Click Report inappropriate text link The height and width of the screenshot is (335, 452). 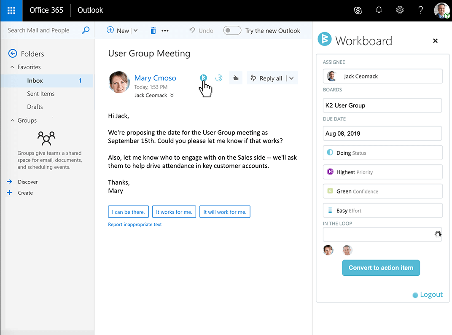coord(135,225)
